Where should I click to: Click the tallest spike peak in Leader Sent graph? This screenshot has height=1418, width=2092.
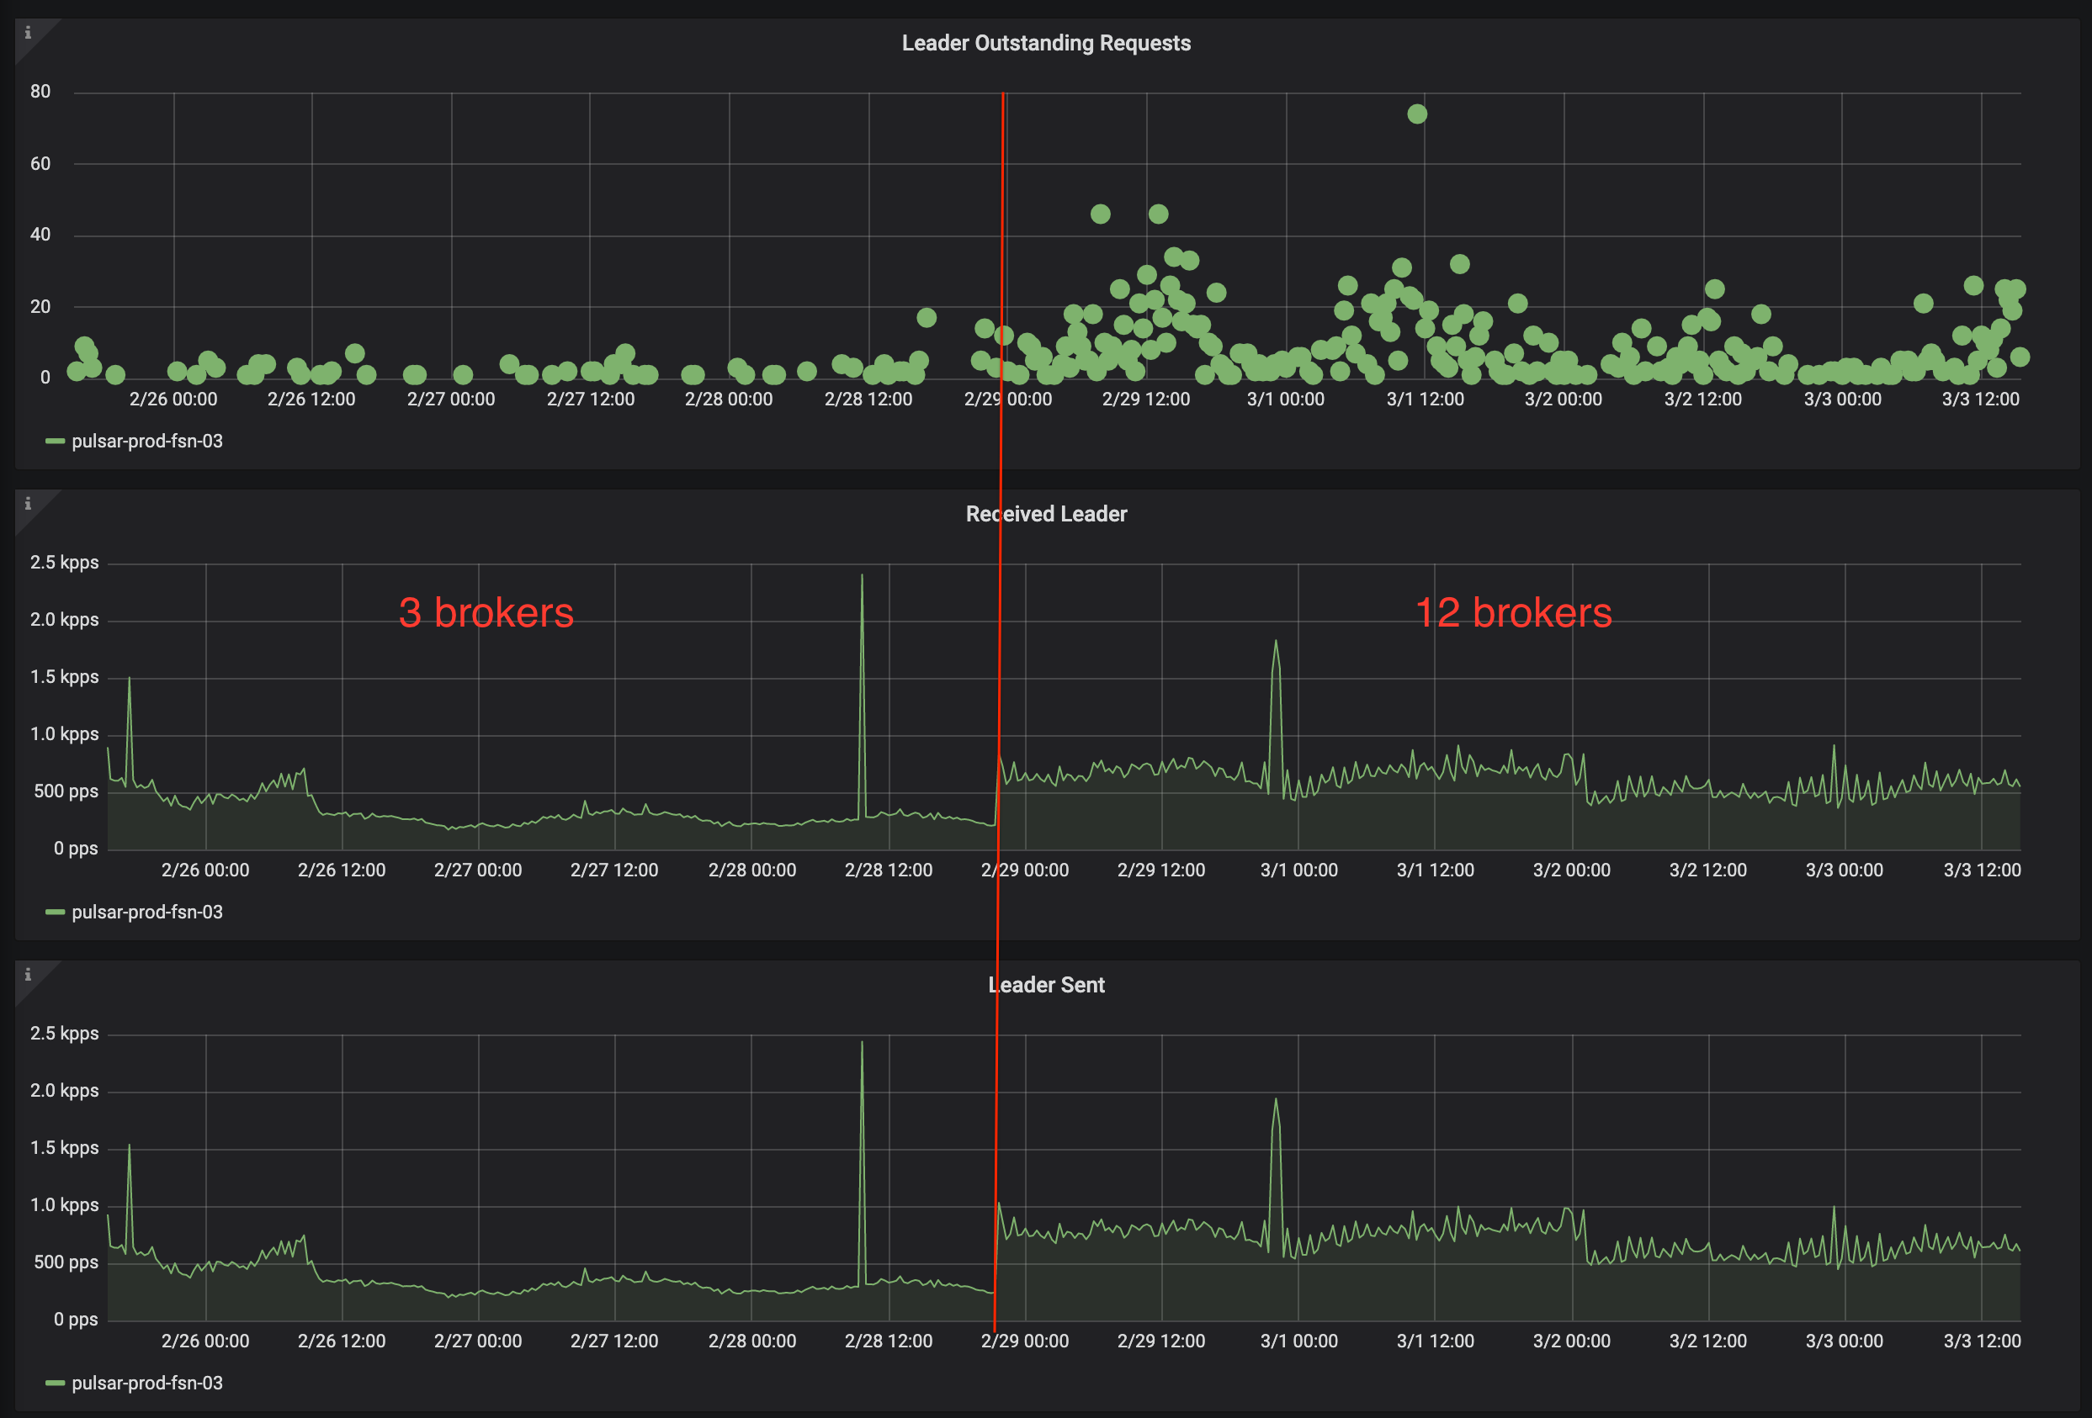click(x=862, y=1044)
